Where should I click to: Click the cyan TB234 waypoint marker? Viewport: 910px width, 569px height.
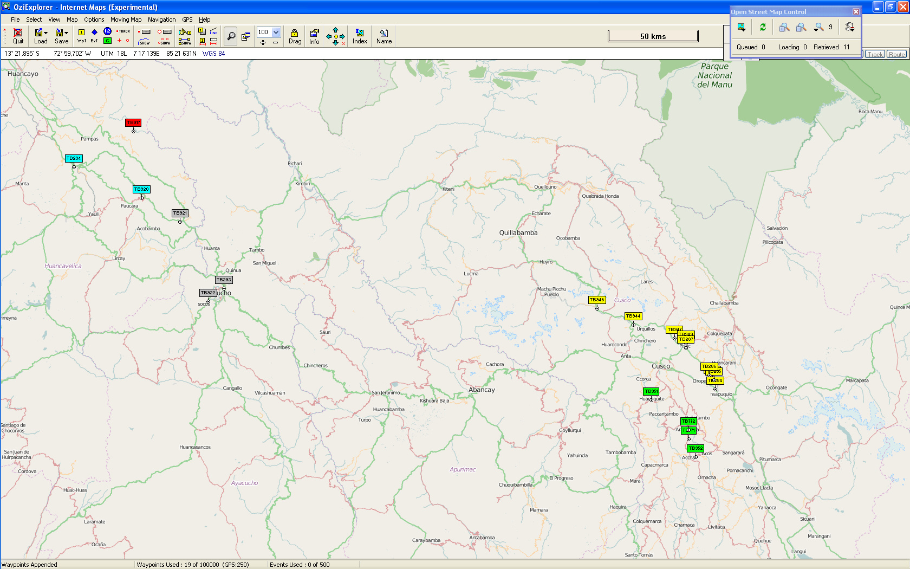[74, 158]
